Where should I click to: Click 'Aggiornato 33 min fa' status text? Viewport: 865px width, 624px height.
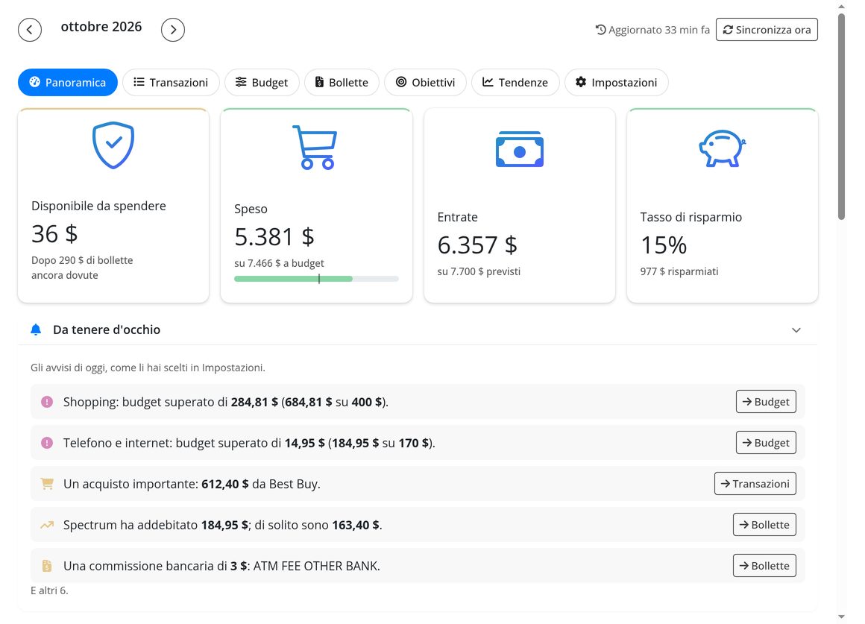pos(658,30)
